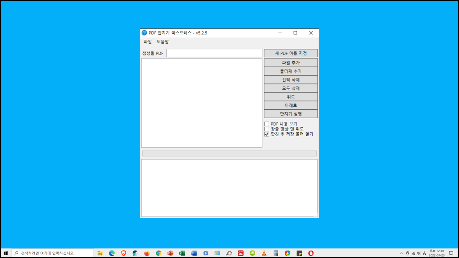The height and width of the screenshot is (258, 459).
Task: Click the merge progress bar
Action: pos(229,153)
